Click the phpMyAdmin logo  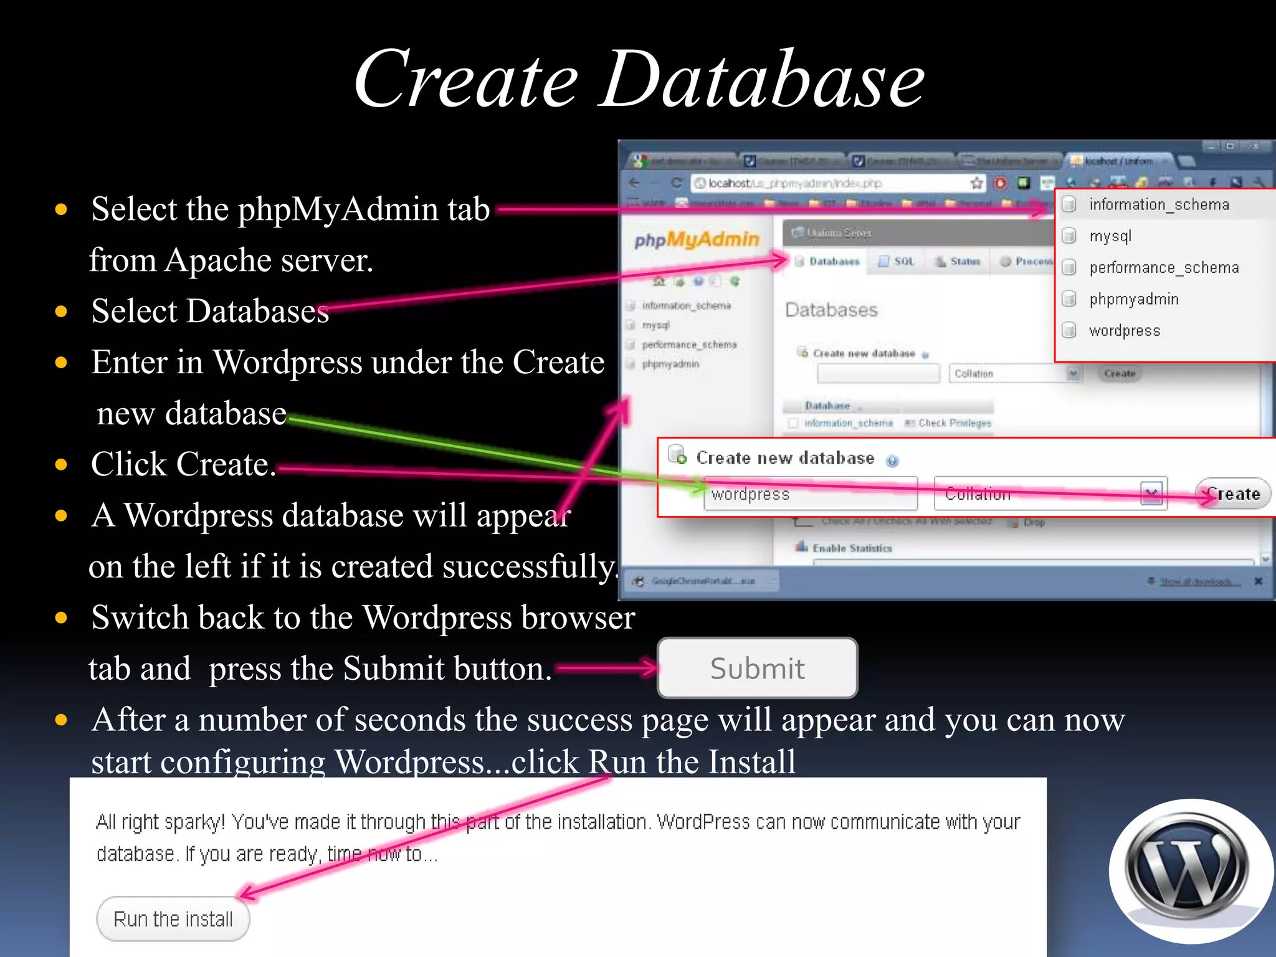(697, 239)
